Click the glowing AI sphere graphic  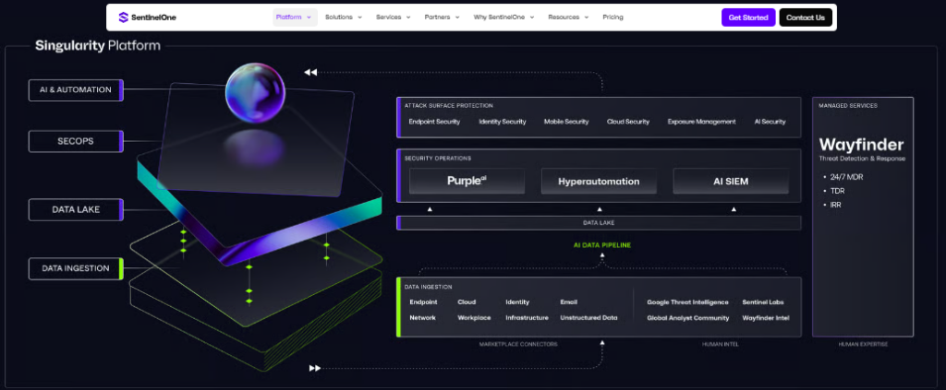tap(255, 93)
